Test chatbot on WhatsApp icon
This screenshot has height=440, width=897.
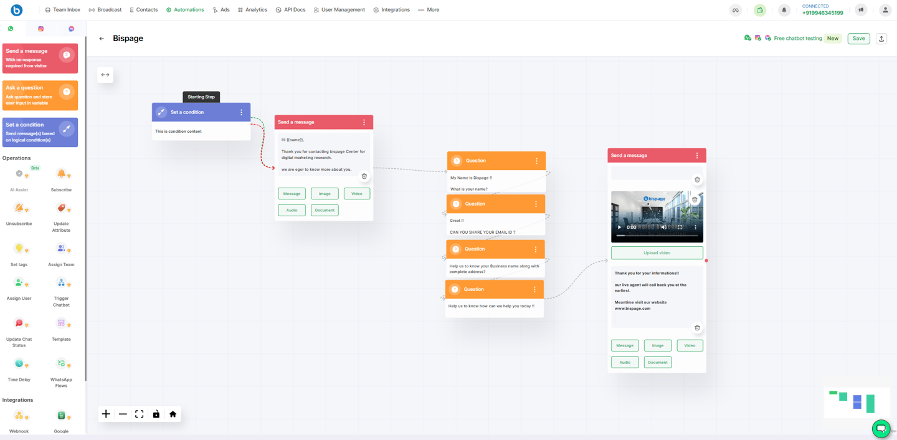tap(747, 38)
